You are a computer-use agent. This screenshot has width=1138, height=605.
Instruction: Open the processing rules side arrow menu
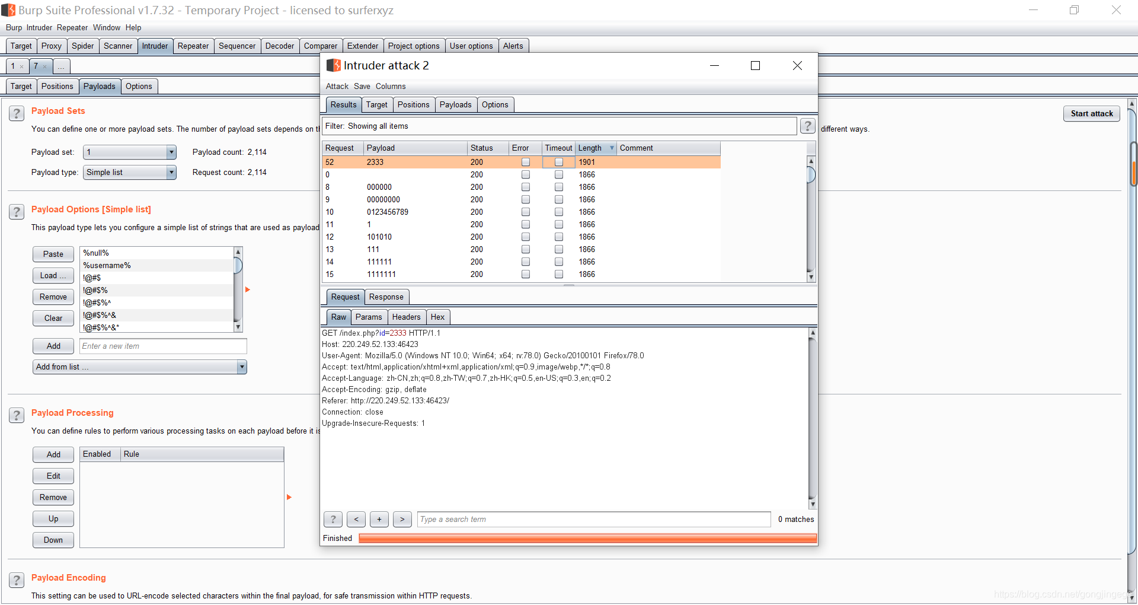[x=289, y=497]
